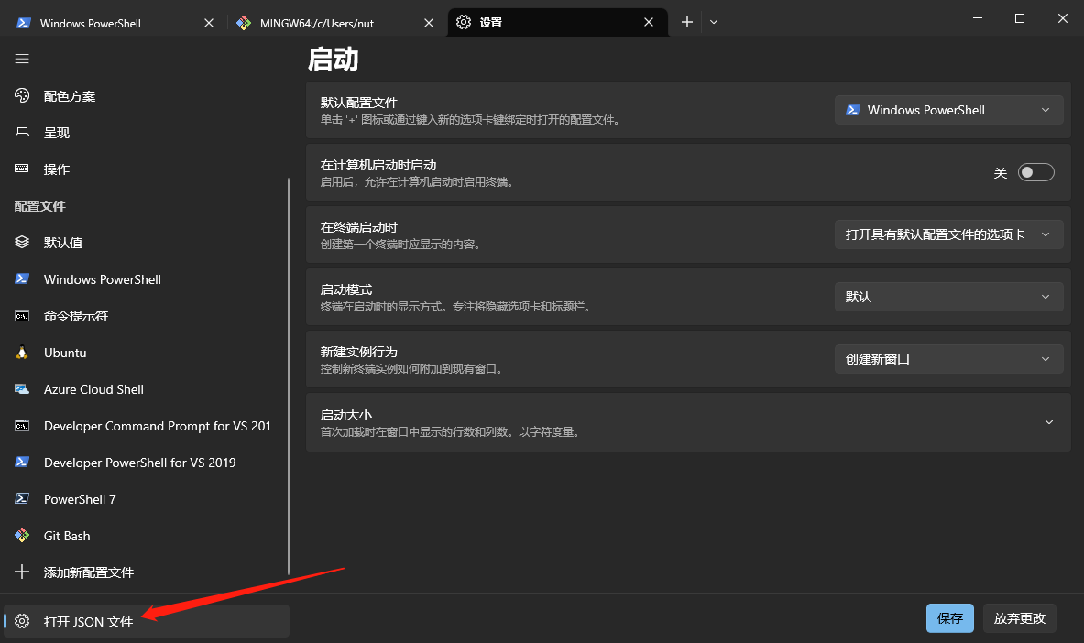The image size is (1084, 643).
Task: Open 默认值 profile settings
Action: pos(145,243)
